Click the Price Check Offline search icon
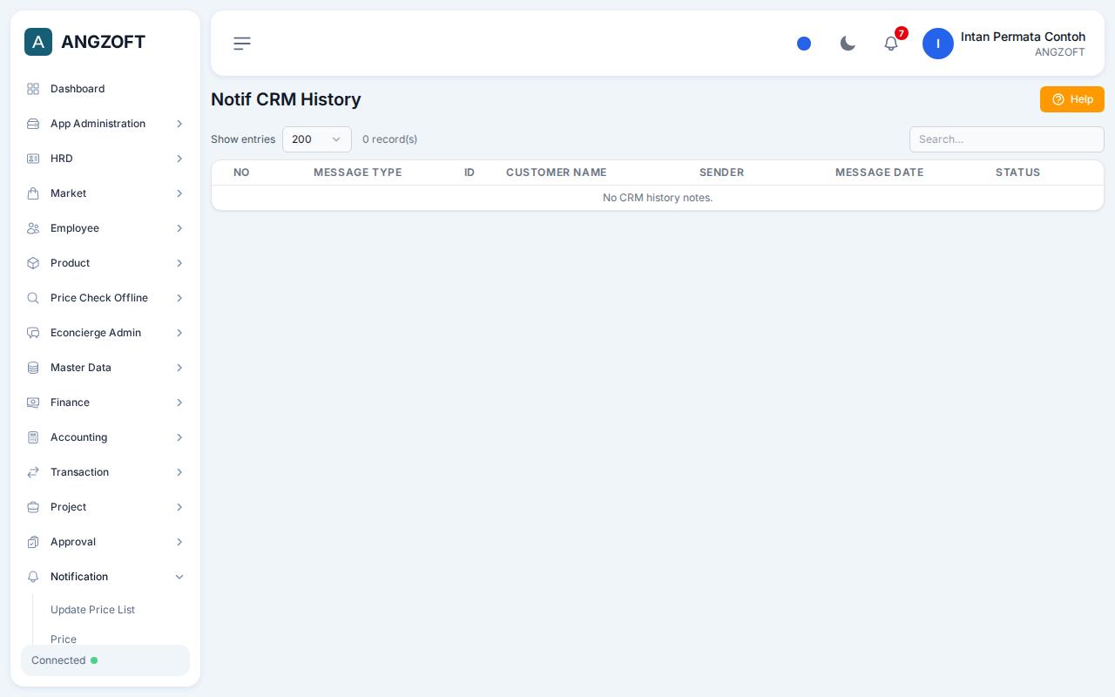The image size is (1115, 697). pyautogui.click(x=33, y=298)
